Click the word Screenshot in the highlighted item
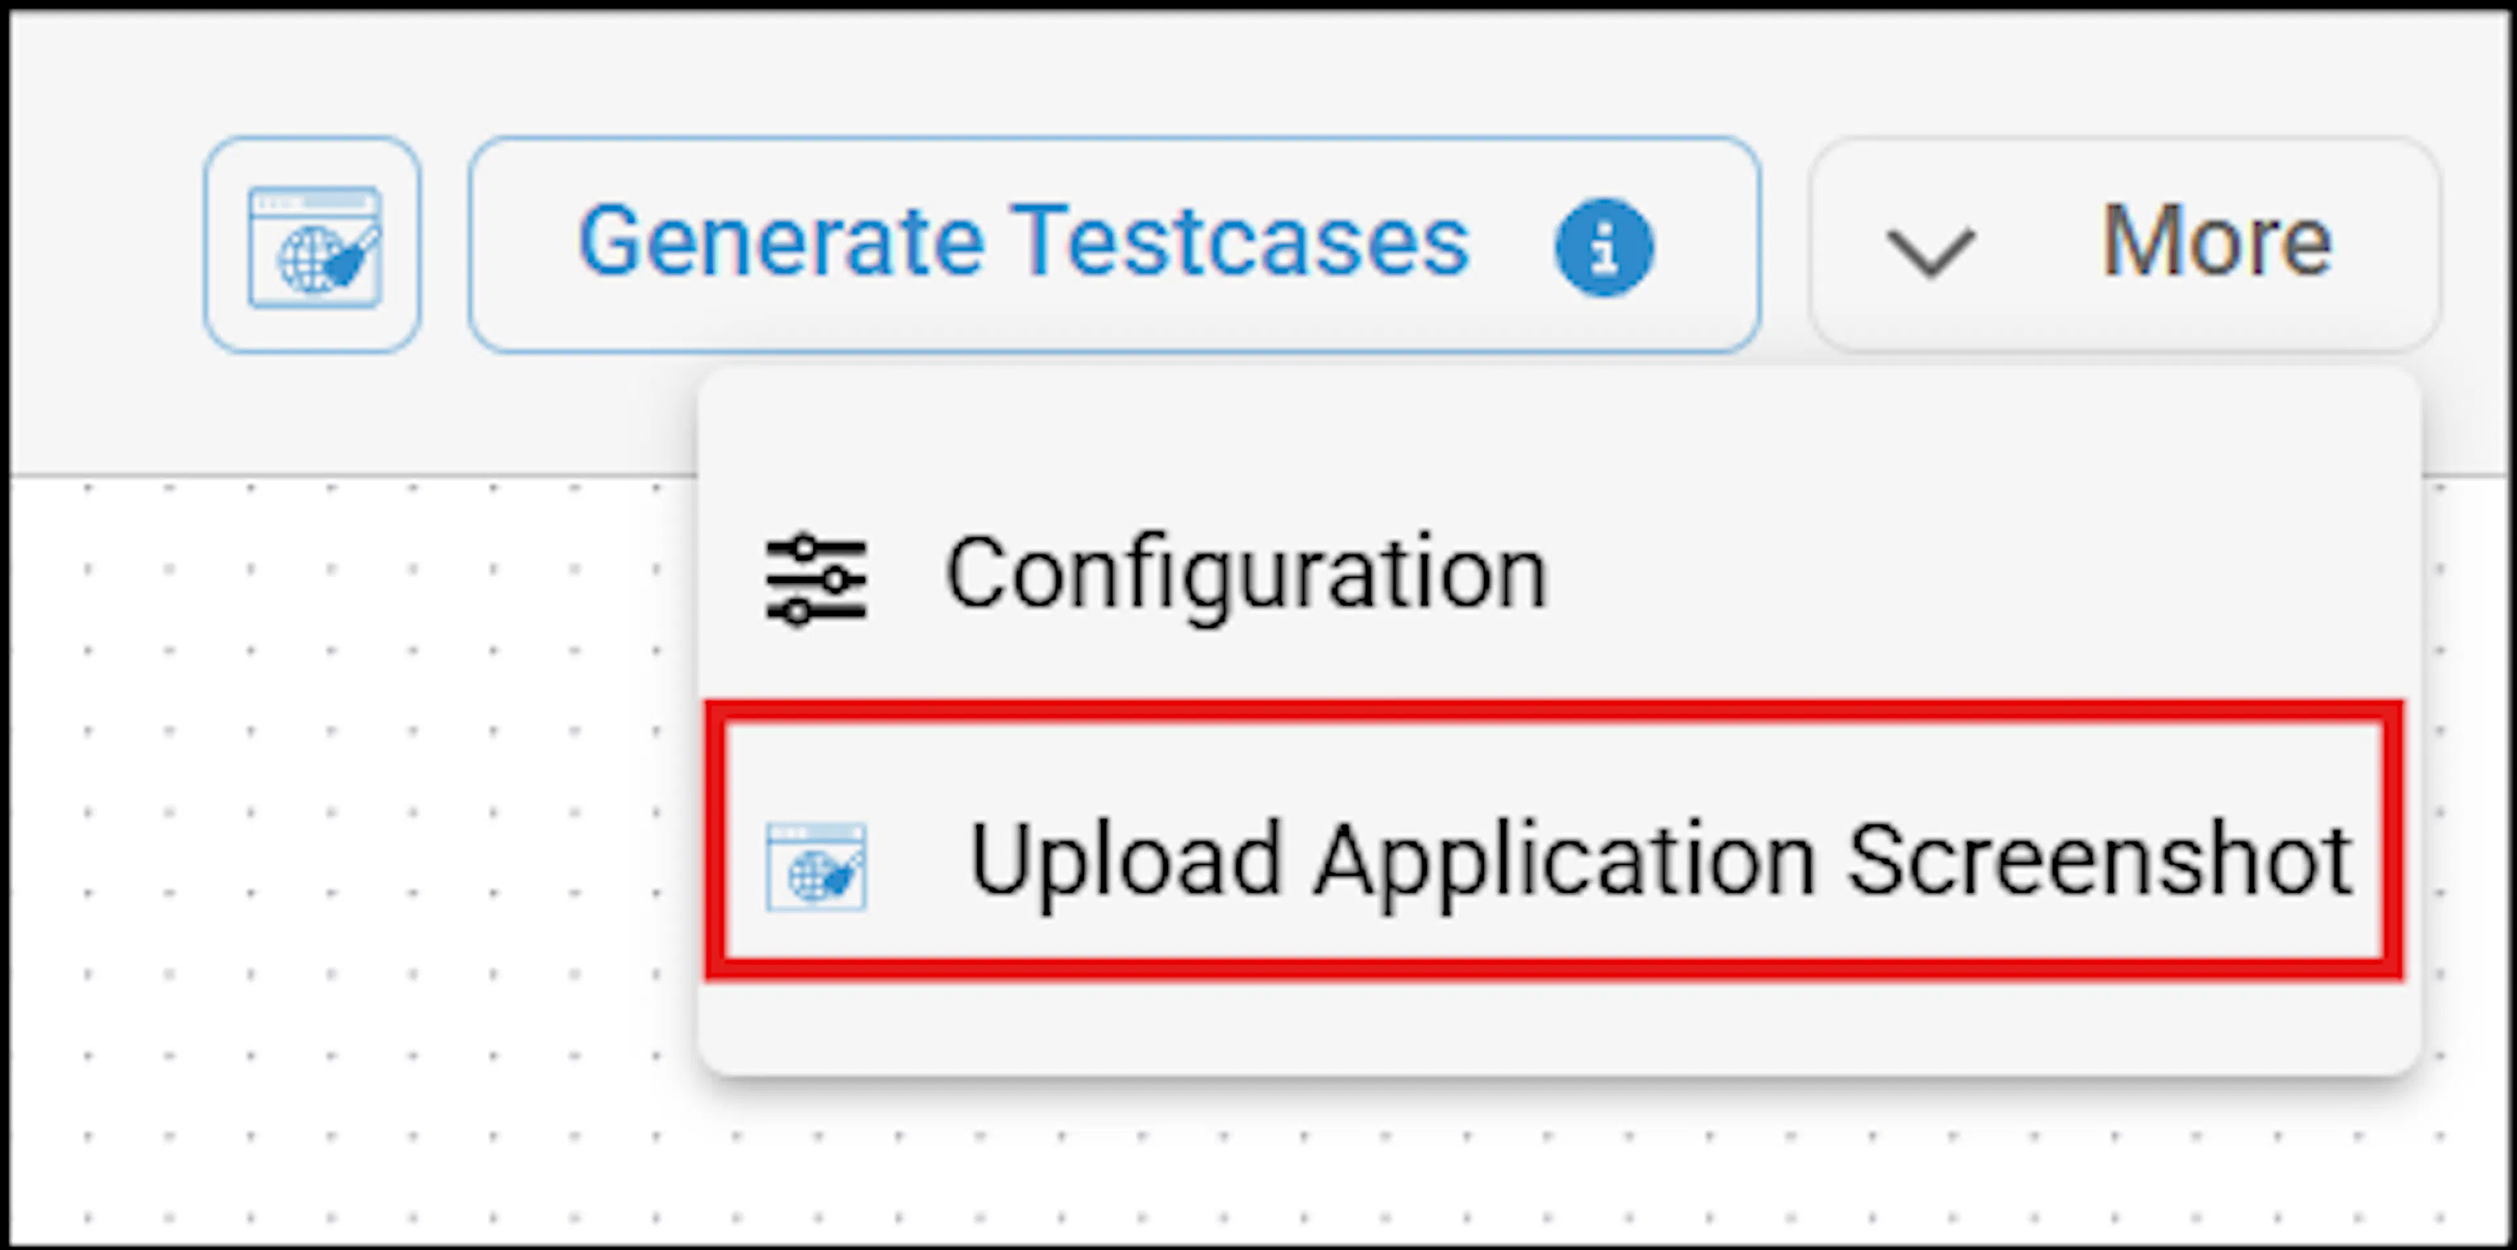Screen dimensions: 2517x1250 tap(2101, 860)
